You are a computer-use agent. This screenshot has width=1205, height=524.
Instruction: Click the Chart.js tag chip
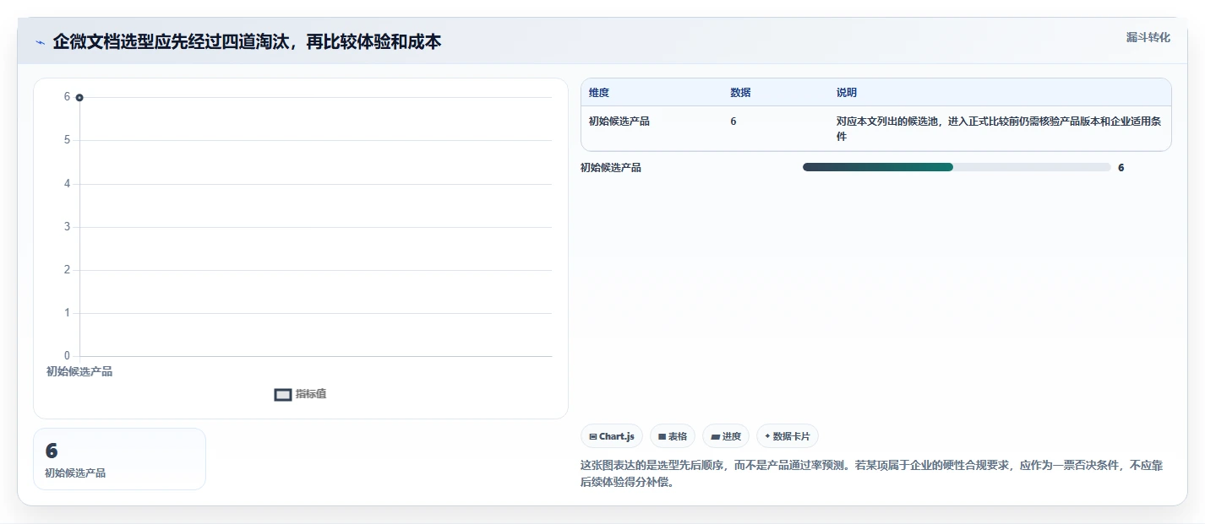pos(612,436)
